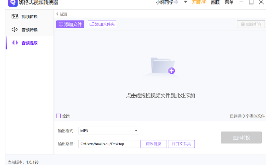The image size is (266, 165).
Task: Open the 菜单 menu
Action: pyautogui.click(x=229, y=2)
